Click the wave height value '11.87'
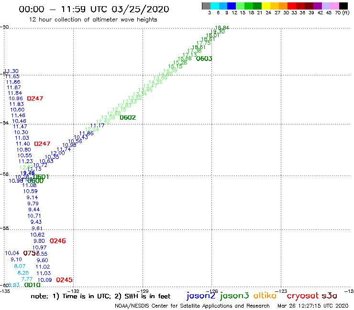The image size is (354, 310). [14, 87]
